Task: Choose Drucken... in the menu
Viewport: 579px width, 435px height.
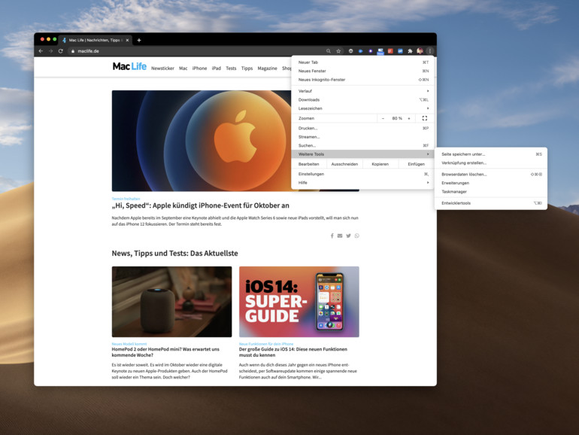Action: (x=362, y=128)
